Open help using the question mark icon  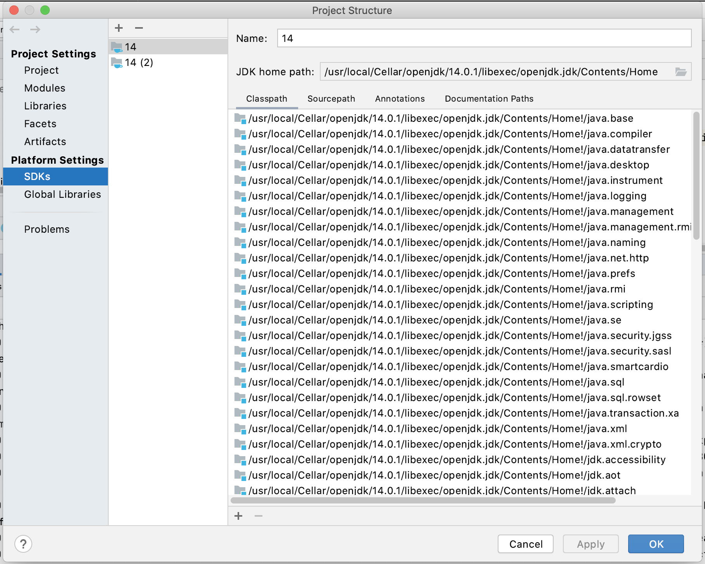click(23, 544)
